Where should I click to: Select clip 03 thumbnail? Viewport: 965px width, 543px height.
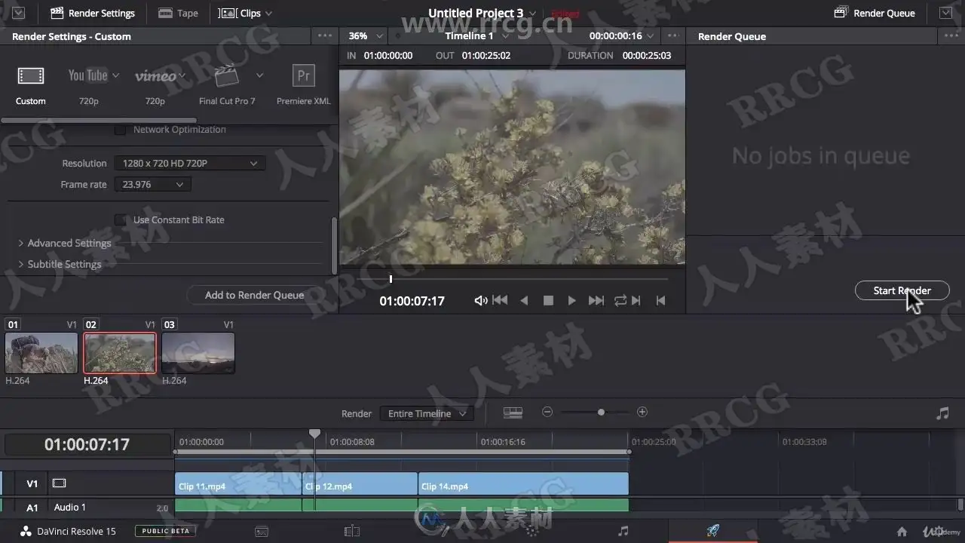point(198,353)
